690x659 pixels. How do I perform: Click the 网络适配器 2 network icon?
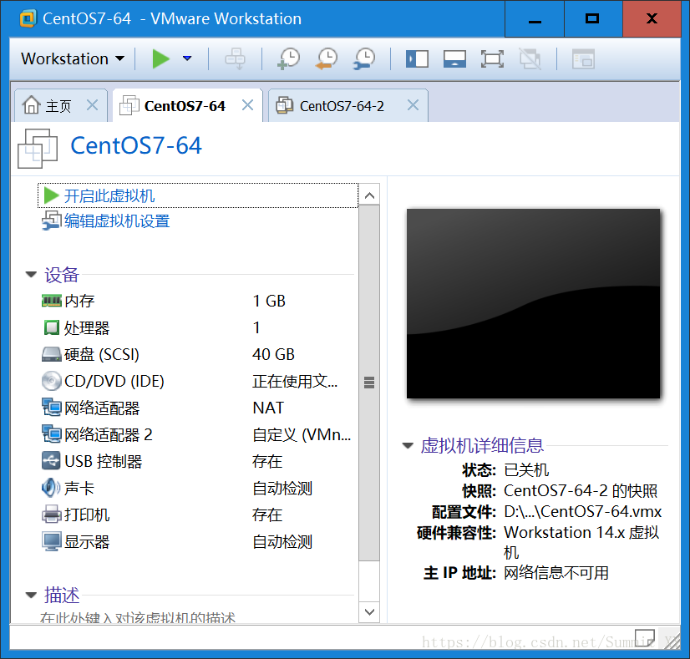52,433
